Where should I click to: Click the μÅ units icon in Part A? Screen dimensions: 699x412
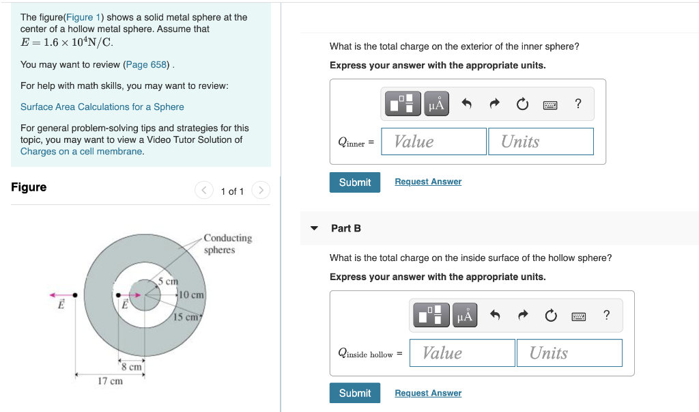point(436,104)
